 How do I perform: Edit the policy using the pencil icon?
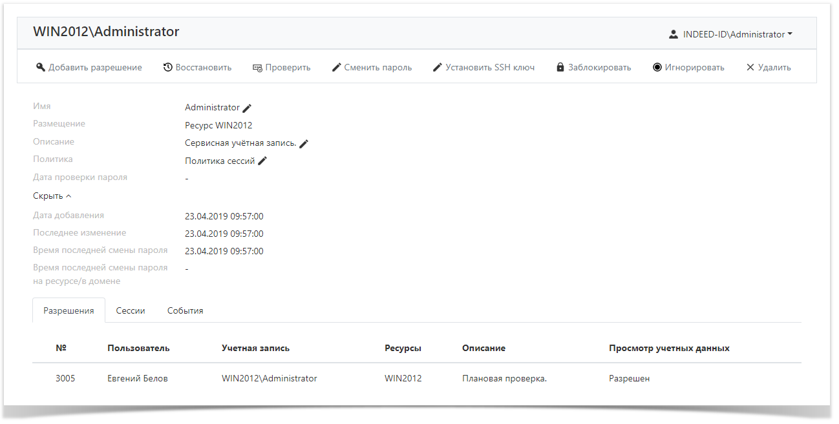[262, 160]
